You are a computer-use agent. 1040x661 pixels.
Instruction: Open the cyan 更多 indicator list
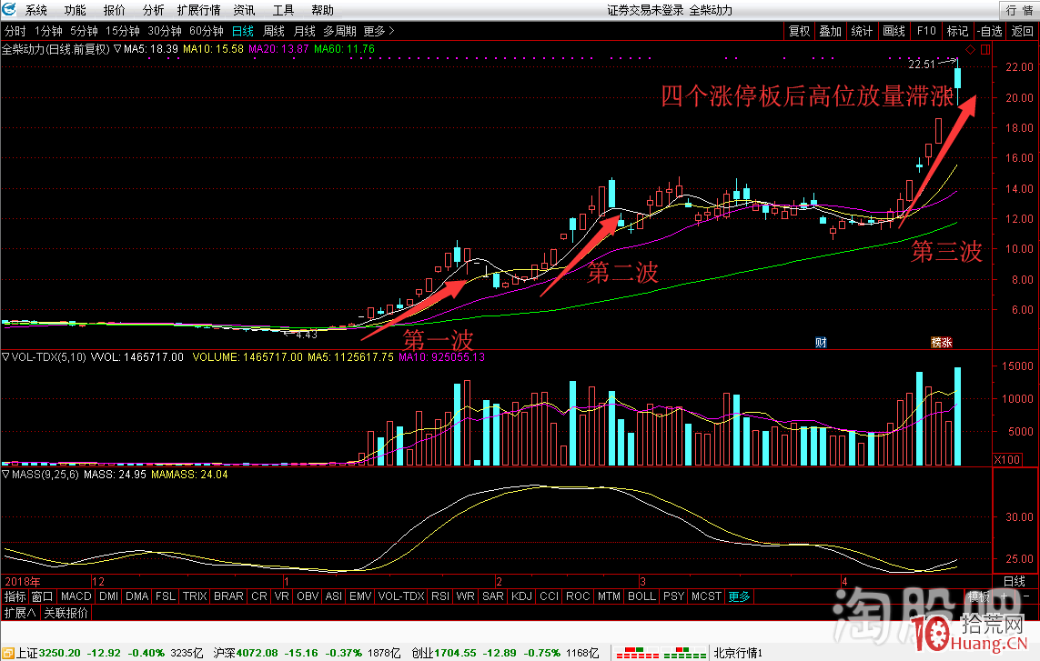tap(739, 596)
